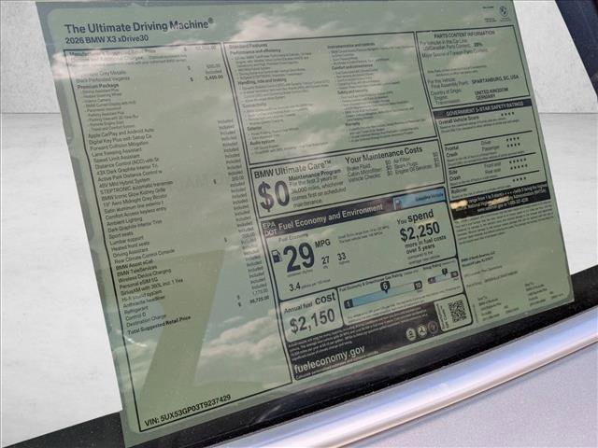This screenshot has width=598, height=448.
Task: Click the "BMW TeleServices" line
Action: click(x=137, y=271)
